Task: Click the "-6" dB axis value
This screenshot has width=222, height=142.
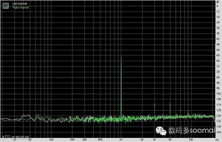Action: [217, 6]
